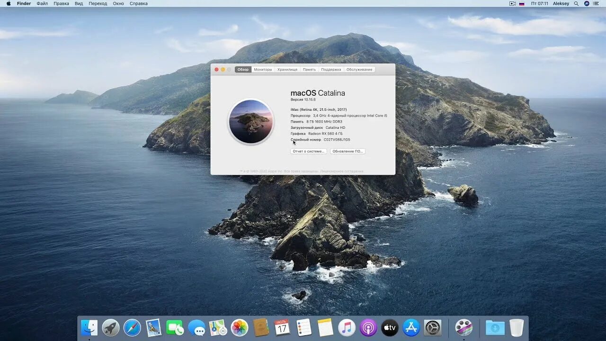Open FaceTime in the Dock
Viewport: 606px width, 341px height.
point(175,327)
